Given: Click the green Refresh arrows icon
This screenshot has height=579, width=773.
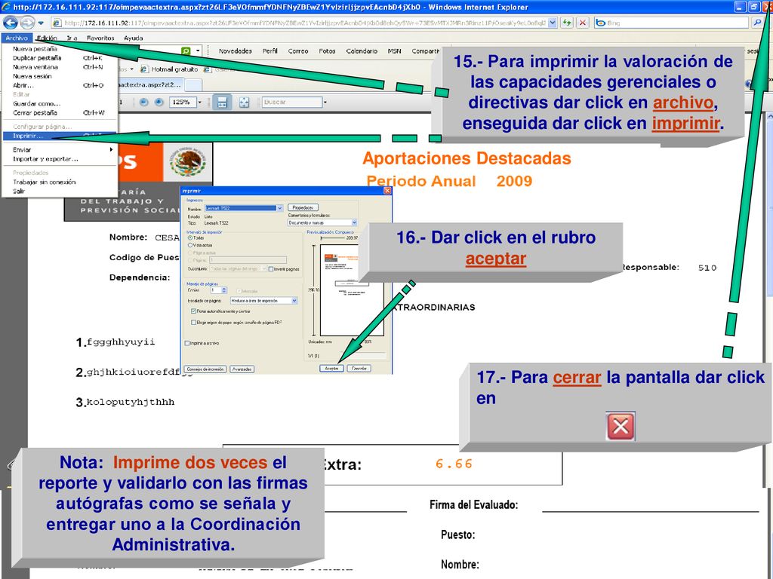Looking at the screenshot, I should (567, 23).
